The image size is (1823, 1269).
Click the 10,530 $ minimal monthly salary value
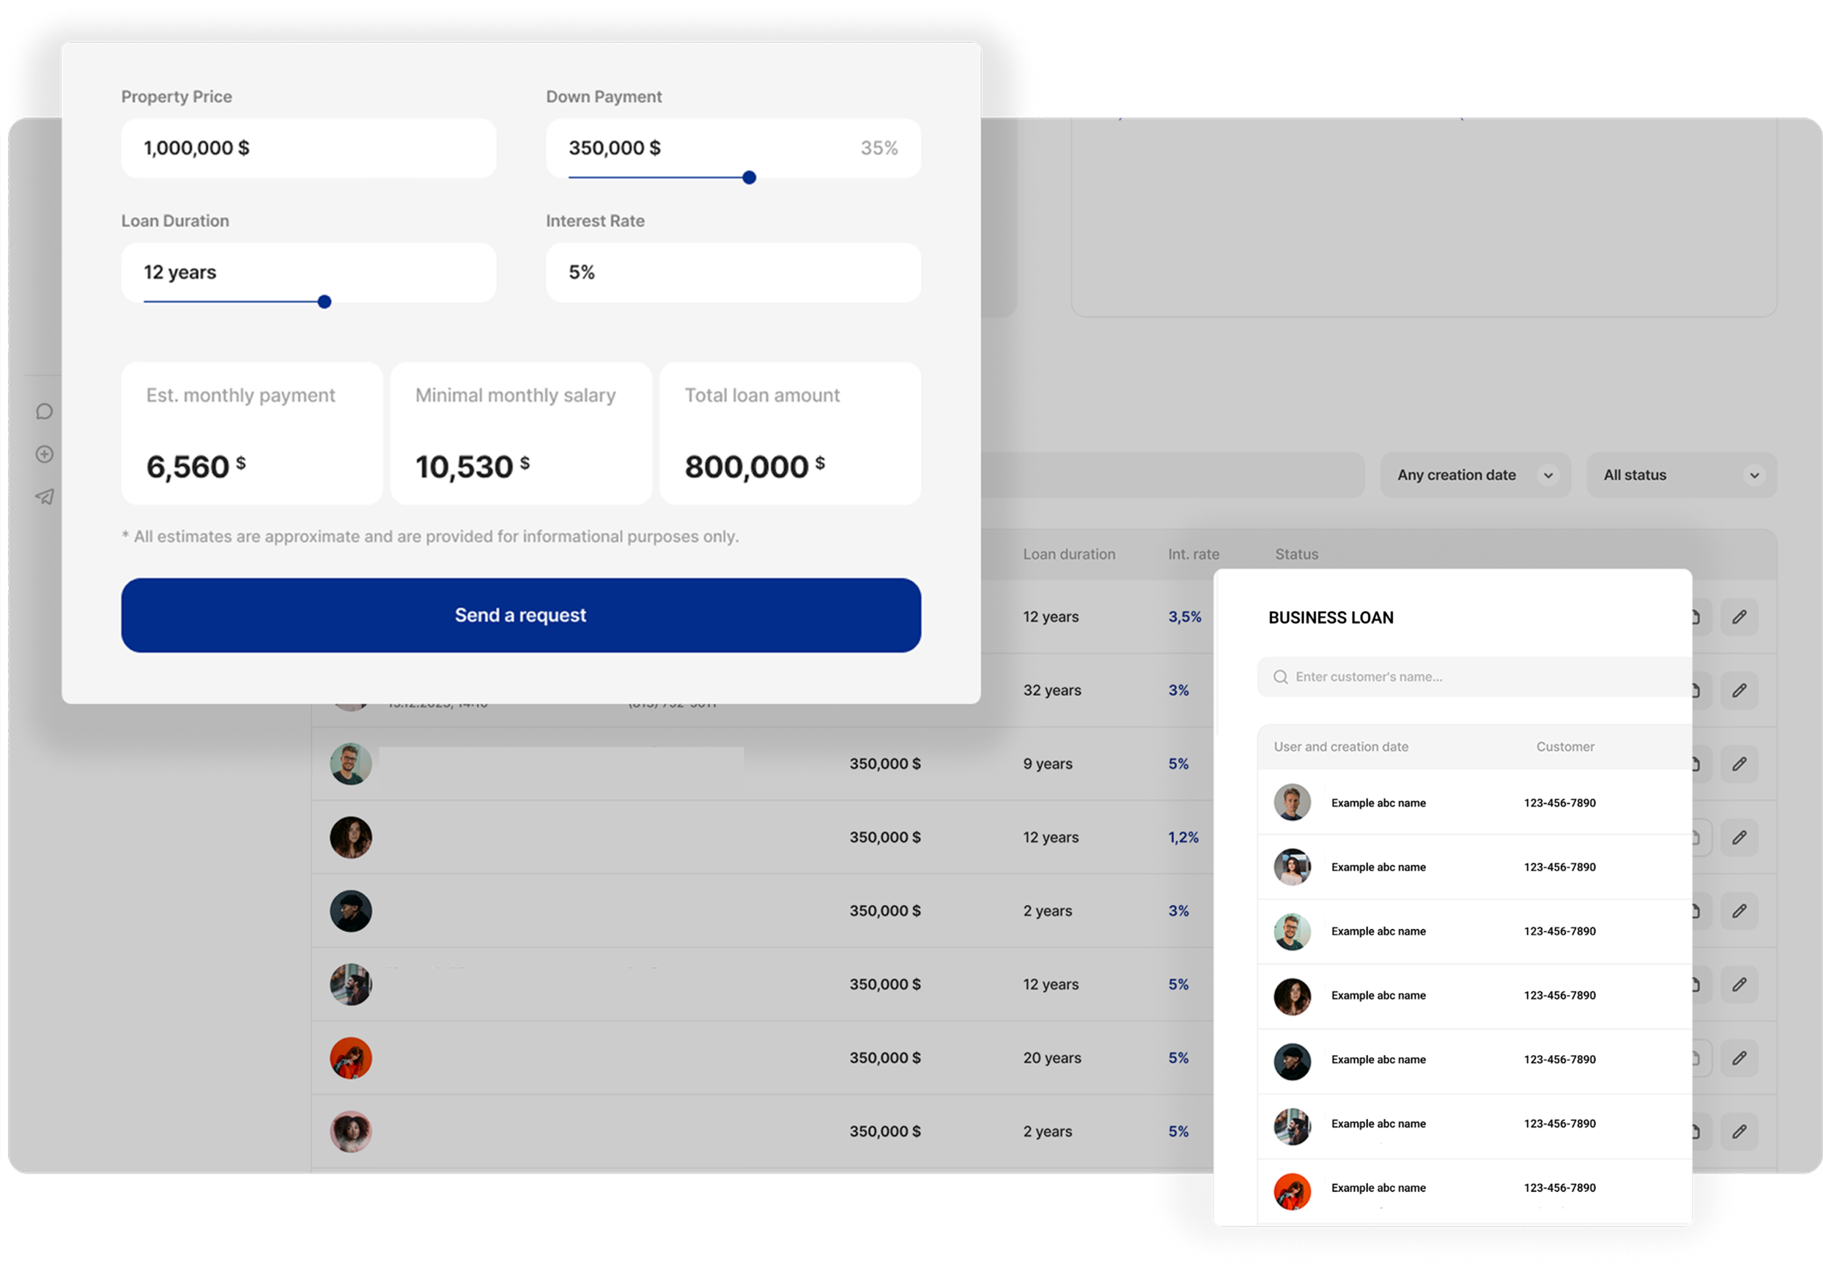pos(473,467)
